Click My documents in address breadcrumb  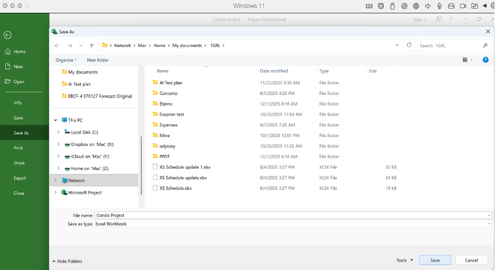click(x=187, y=45)
